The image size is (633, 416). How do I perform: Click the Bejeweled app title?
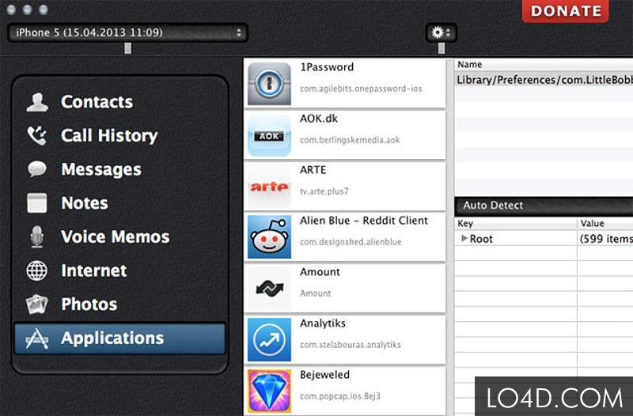324,375
